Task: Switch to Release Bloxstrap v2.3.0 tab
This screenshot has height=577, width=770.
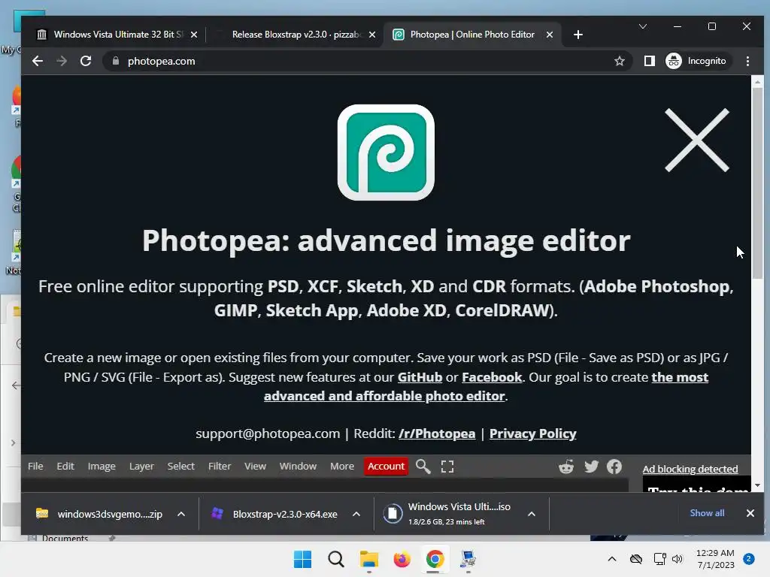Action: coord(295,35)
